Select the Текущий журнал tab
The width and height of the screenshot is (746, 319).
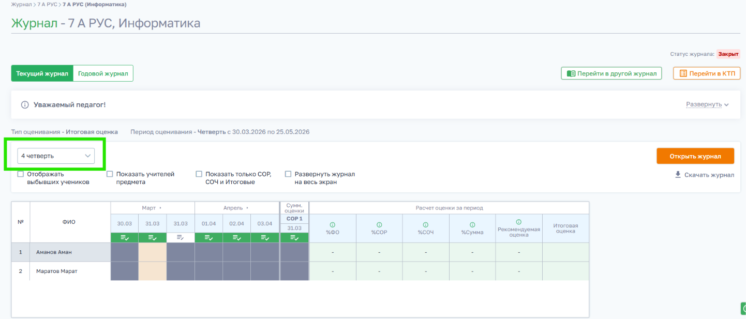pos(42,73)
